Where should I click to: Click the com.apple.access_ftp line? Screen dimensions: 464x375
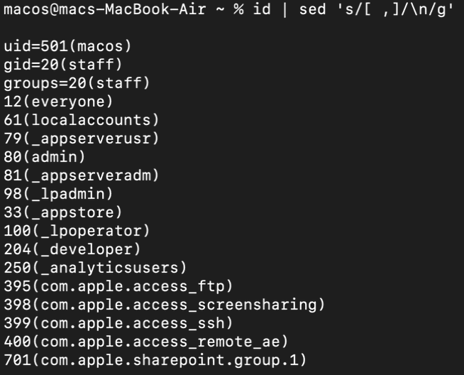pos(118,286)
